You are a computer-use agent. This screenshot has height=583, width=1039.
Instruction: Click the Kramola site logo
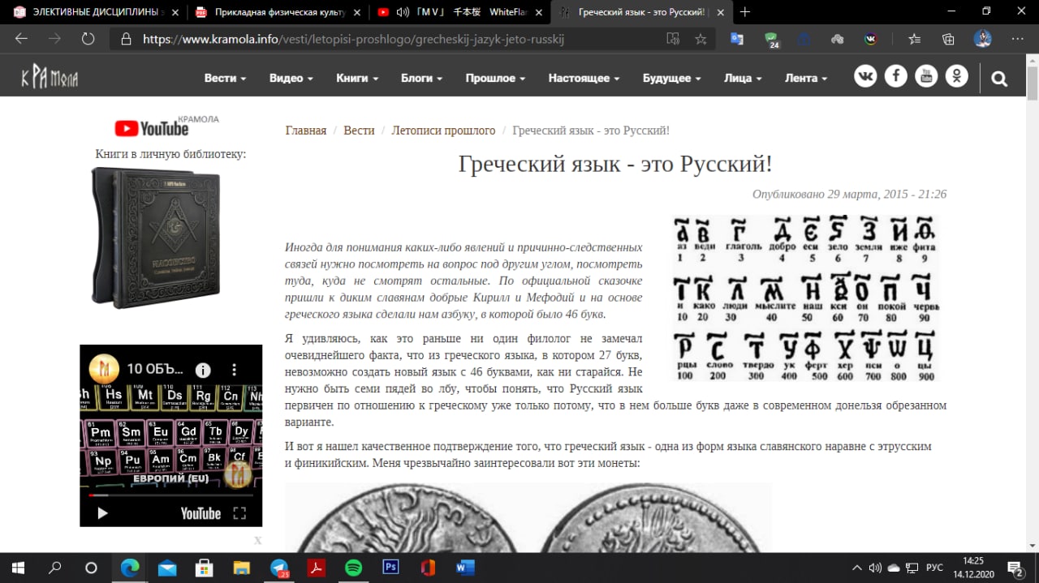point(50,78)
